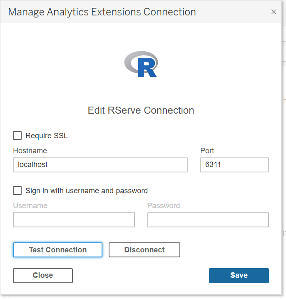Enable the Require SSL checkbox
This screenshot has width=286, height=299.
[17, 136]
